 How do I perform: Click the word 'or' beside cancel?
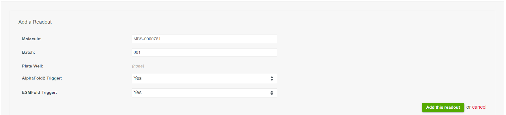pos(468,107)
